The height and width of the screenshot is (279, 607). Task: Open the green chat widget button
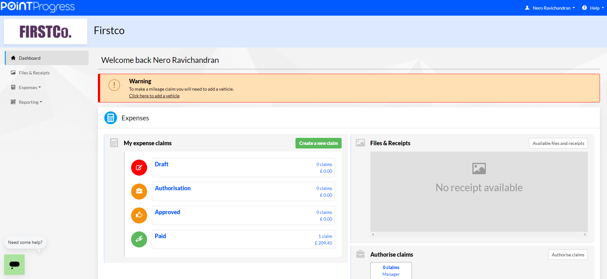point(14,265)
